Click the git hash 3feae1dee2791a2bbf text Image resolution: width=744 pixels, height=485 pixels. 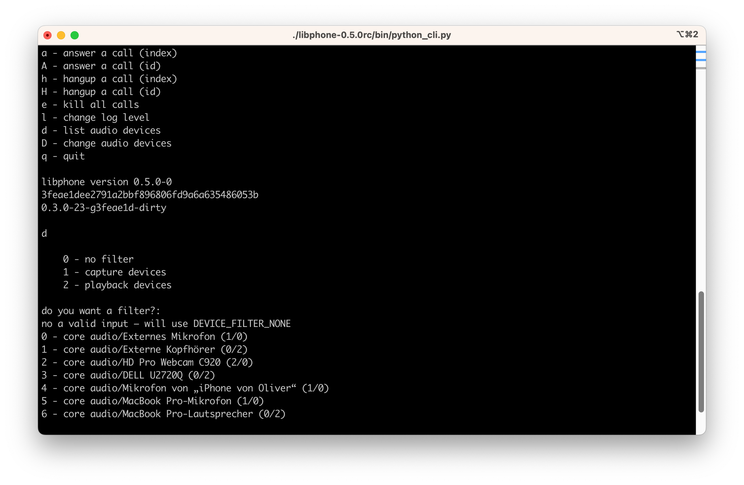(150, 195)
